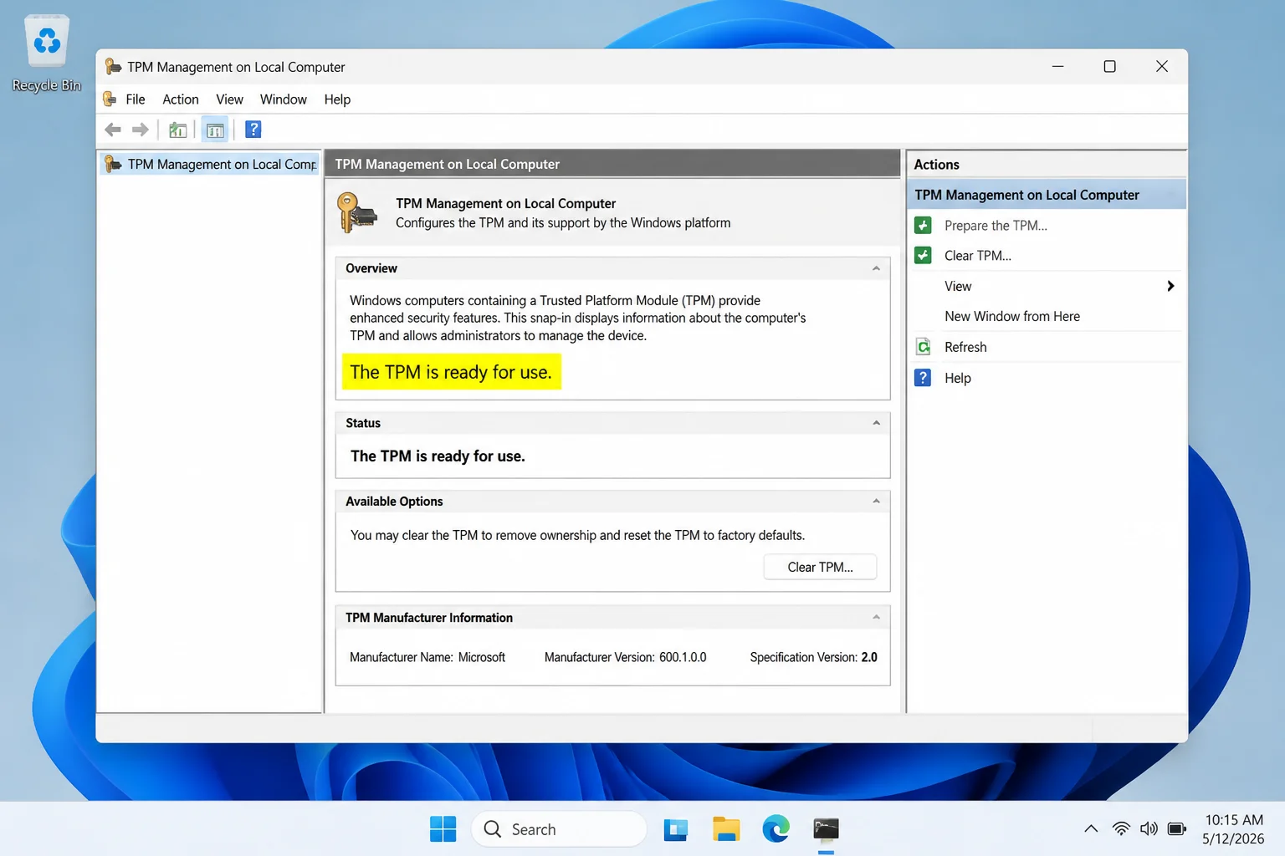Open the Recycle Bin desktop icon

47,52
